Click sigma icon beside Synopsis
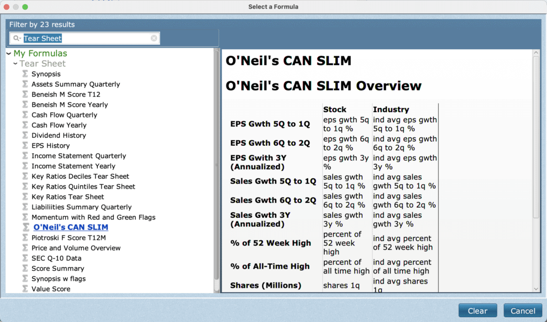Image resolution: width=547 pixels, height=322 pixels. pos(25,74)
